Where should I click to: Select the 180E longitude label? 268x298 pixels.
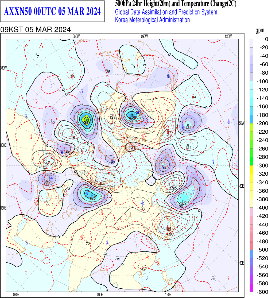[241, 186]
